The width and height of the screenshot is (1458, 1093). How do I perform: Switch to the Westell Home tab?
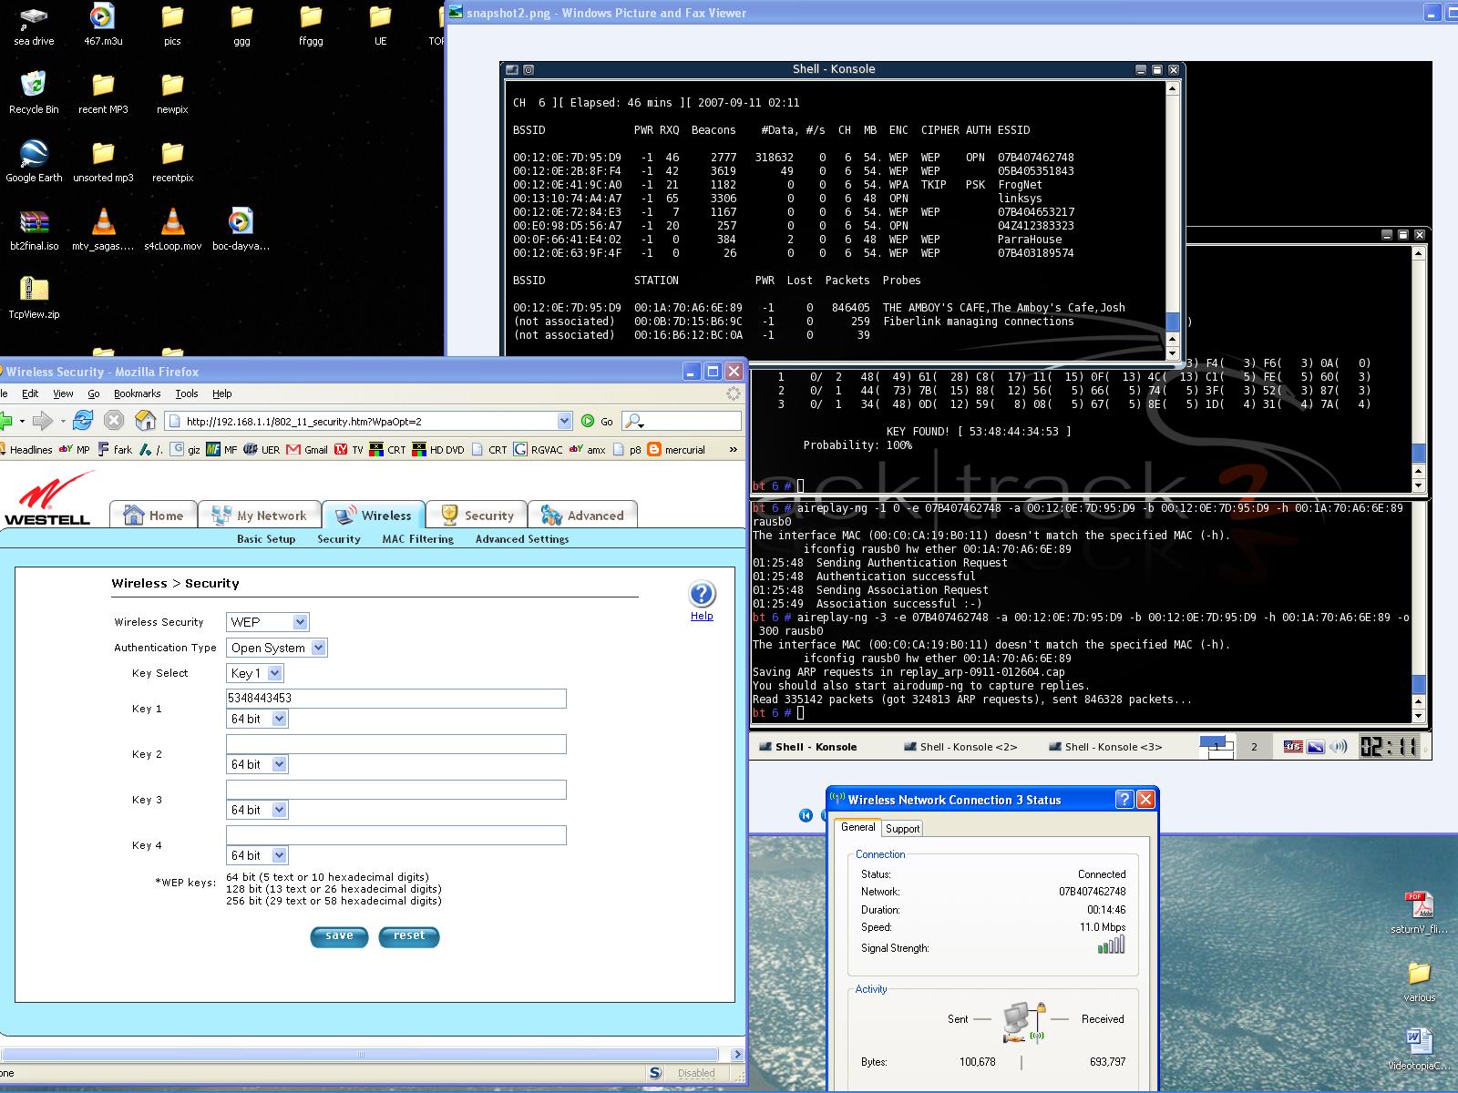point(153,515)
